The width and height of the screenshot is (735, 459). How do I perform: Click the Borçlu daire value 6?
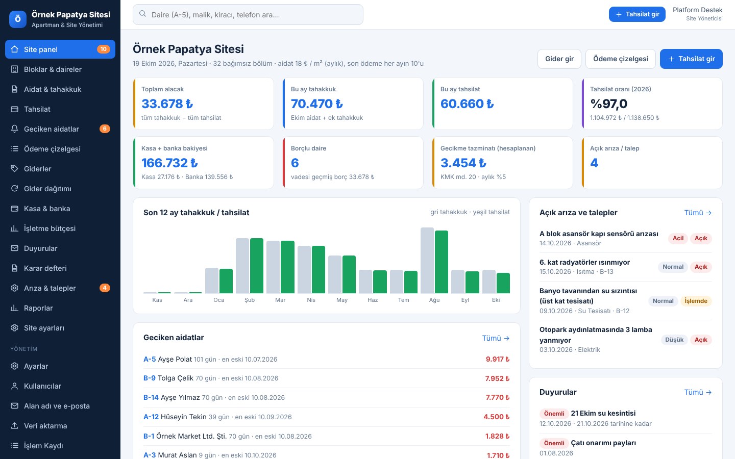coord(295,163)
